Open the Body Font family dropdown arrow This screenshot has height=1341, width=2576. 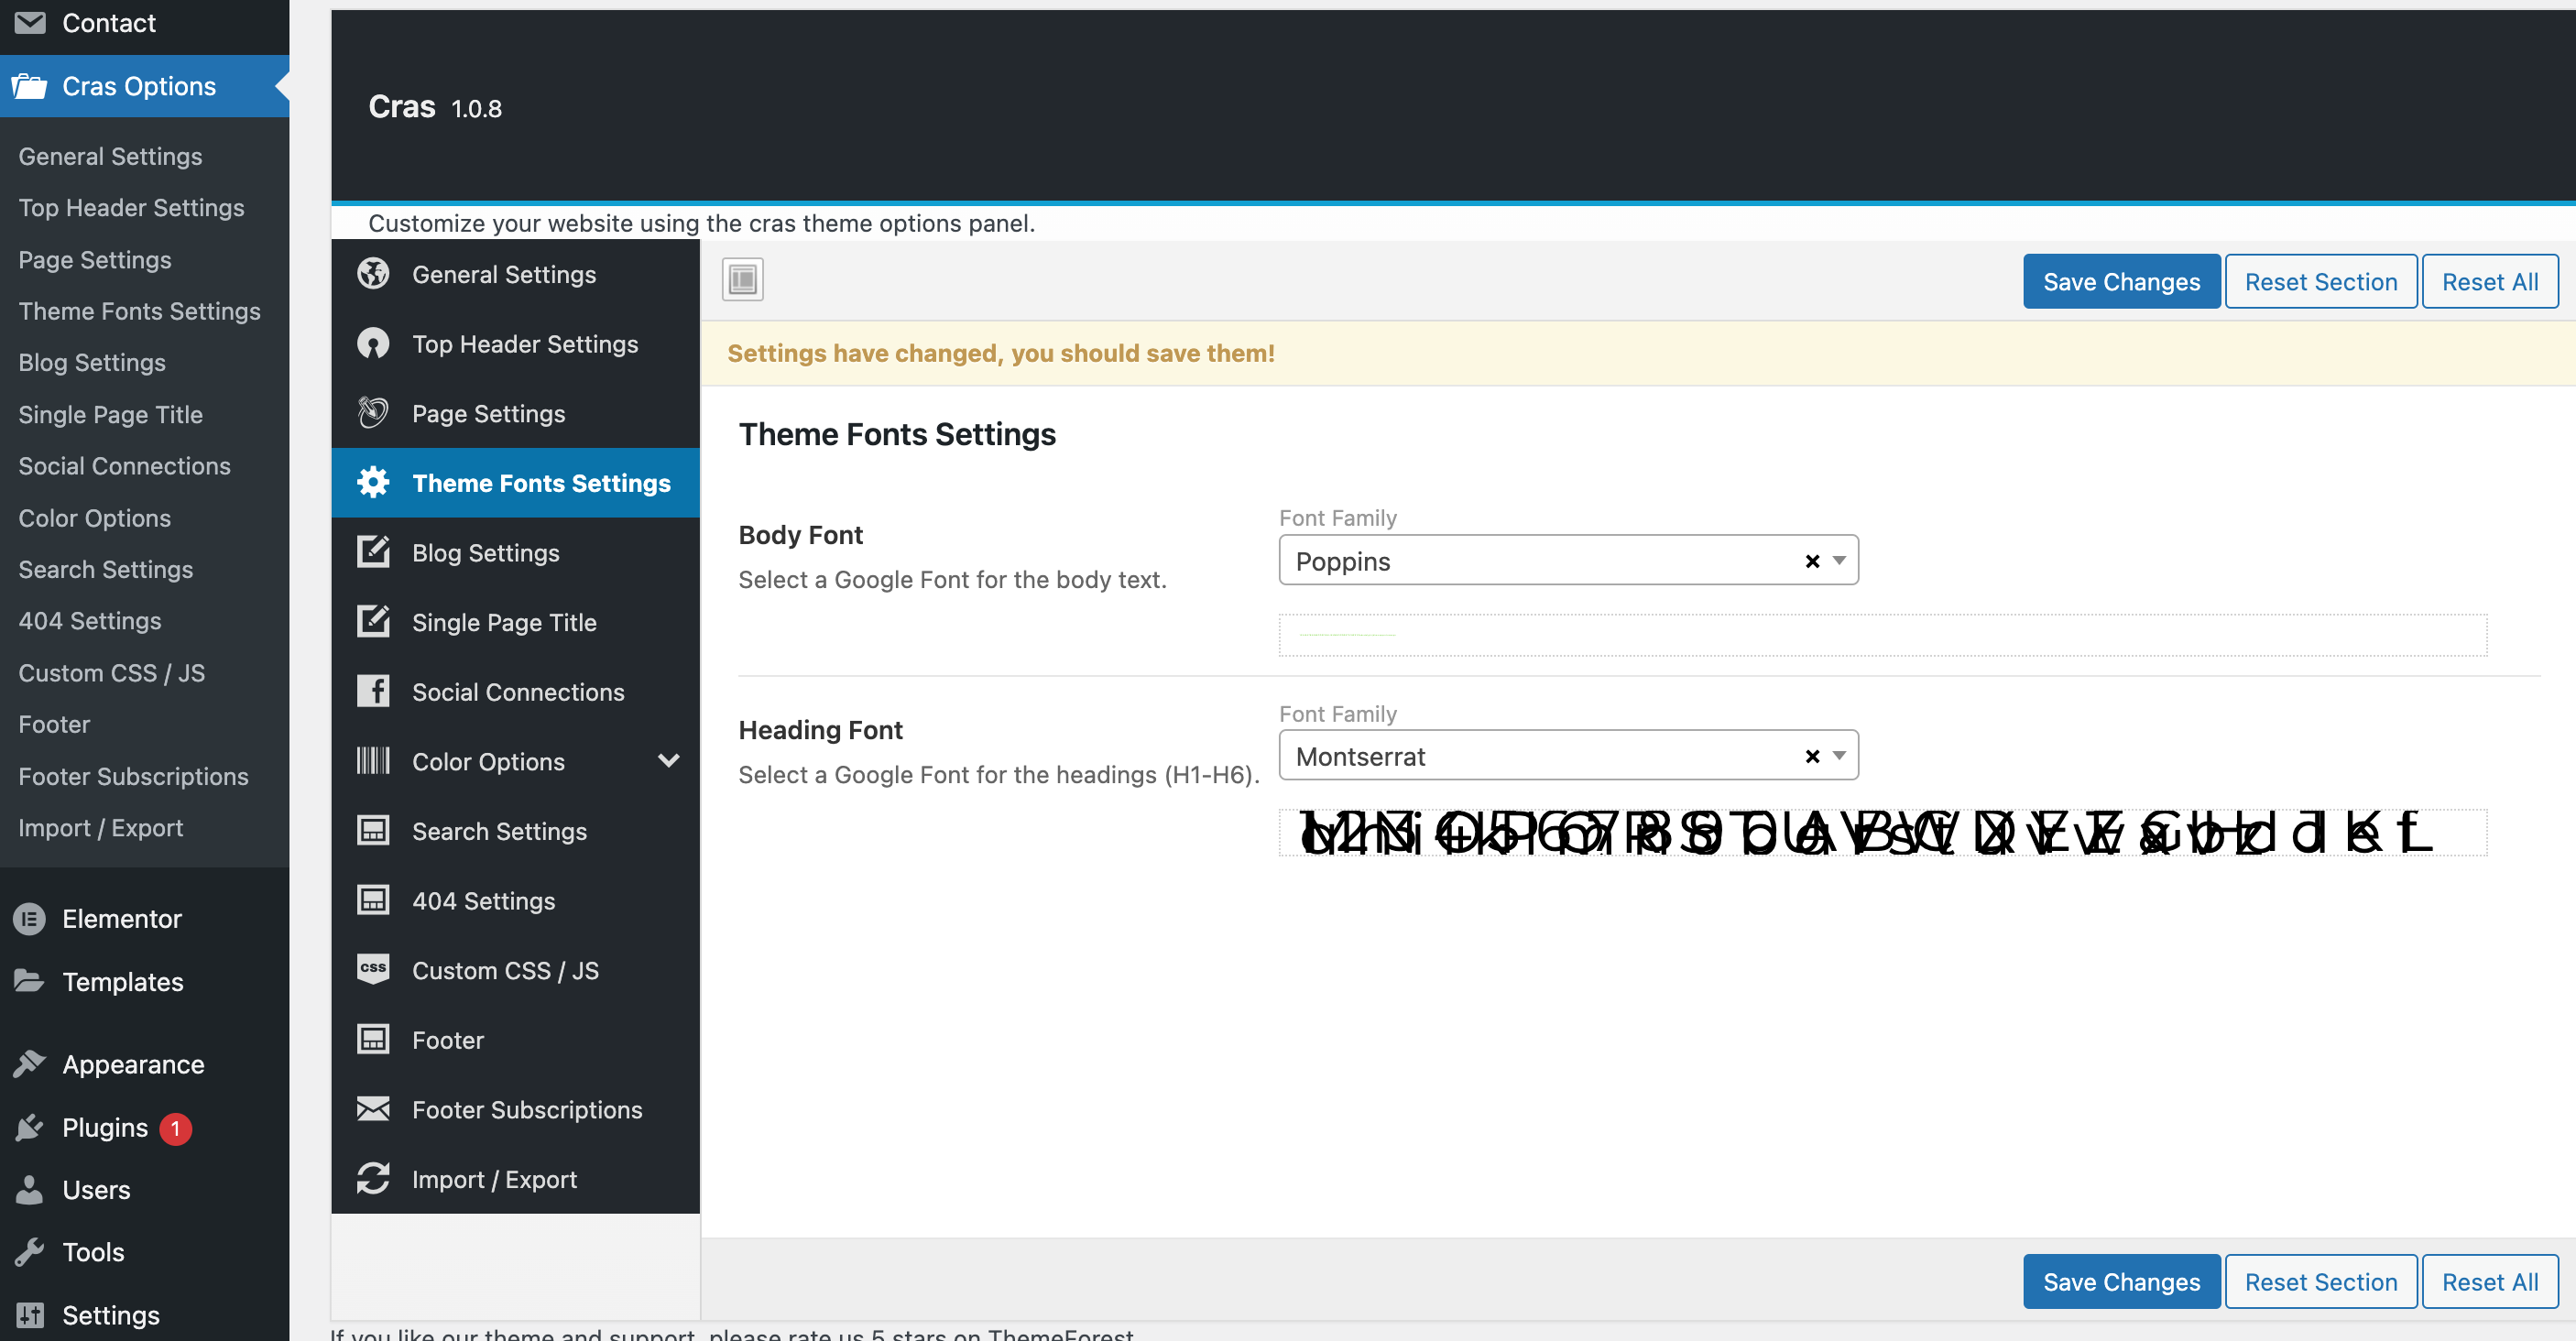pyautogui.click(x=1839, y=561)
